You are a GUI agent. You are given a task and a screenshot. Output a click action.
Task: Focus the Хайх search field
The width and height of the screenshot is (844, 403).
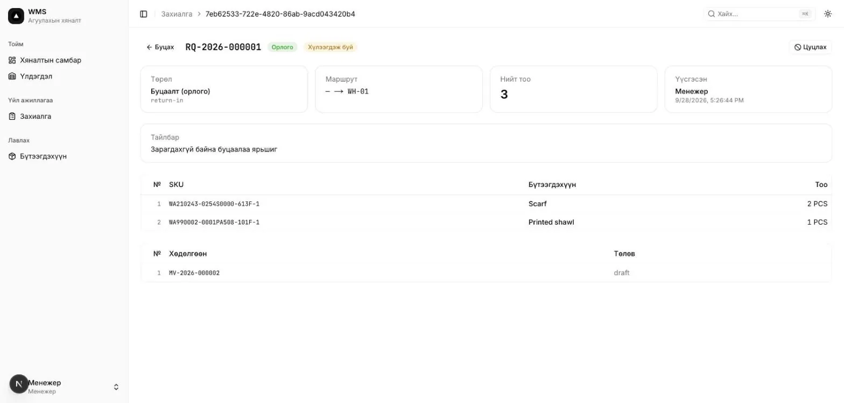[x=759, y=14]
